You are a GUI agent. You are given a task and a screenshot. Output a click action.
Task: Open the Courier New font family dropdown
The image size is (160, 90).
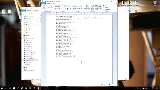pyautogui.click(x=64, y=6)
